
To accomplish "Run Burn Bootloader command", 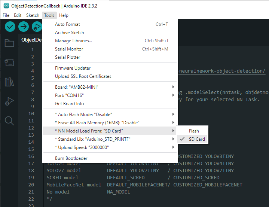I will tap(71, 158).
